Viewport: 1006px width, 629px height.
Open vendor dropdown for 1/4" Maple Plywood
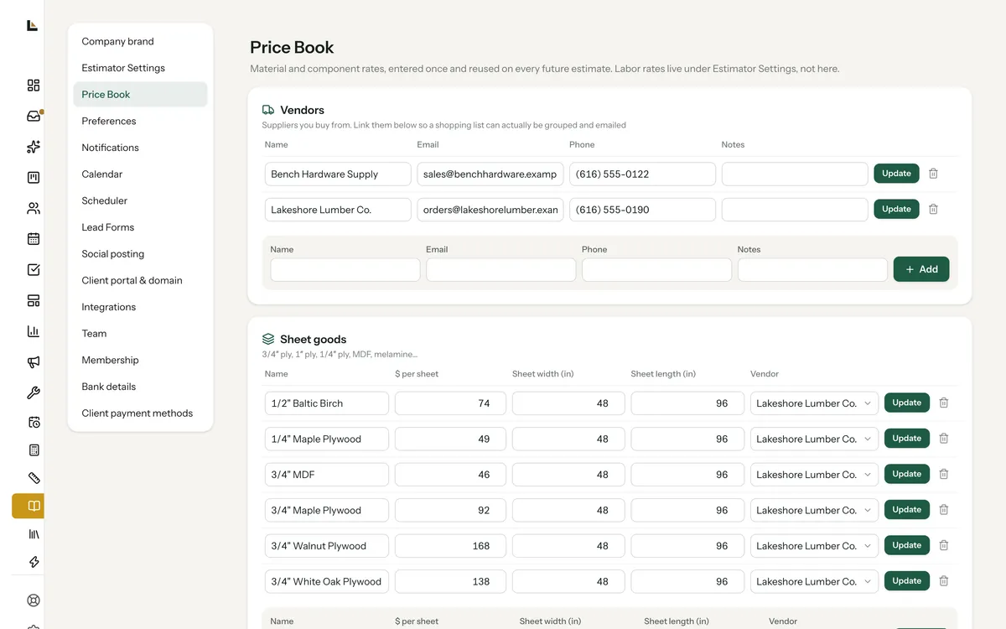(814, 439)
